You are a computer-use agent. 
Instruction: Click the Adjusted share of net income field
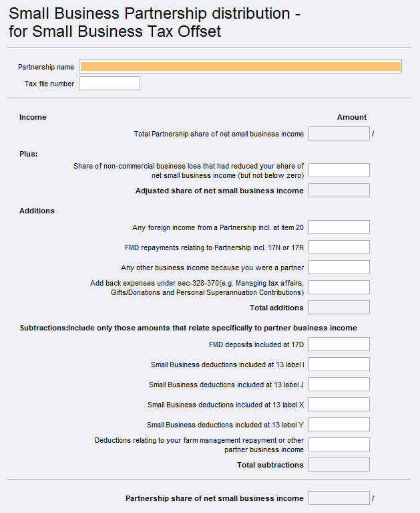339,191
